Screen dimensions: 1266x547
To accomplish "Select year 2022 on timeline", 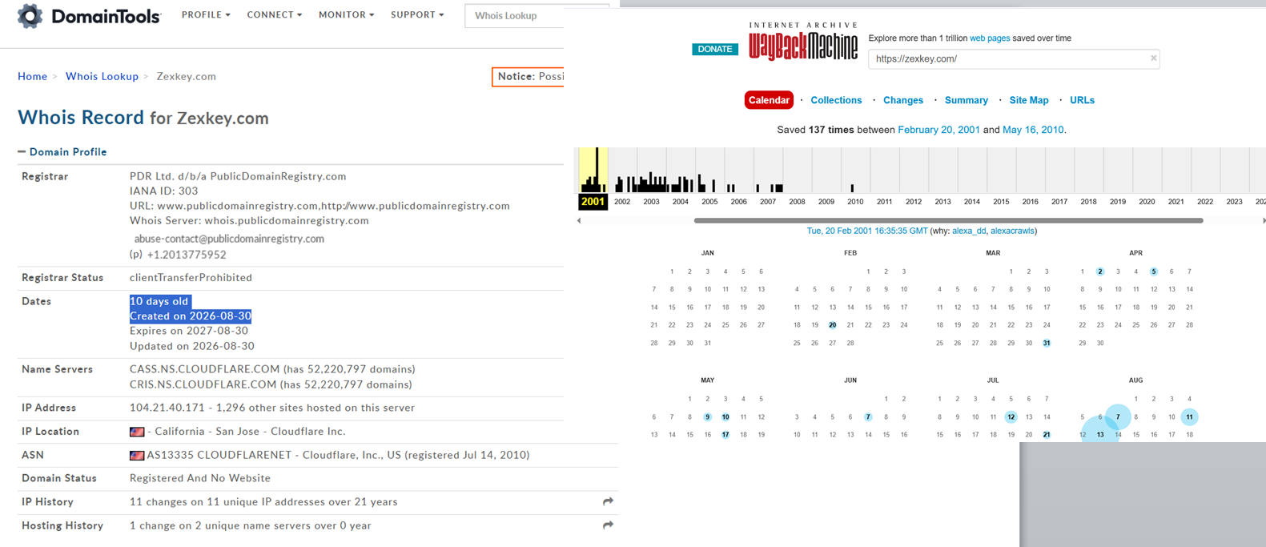I will [x=1205, y=202].
